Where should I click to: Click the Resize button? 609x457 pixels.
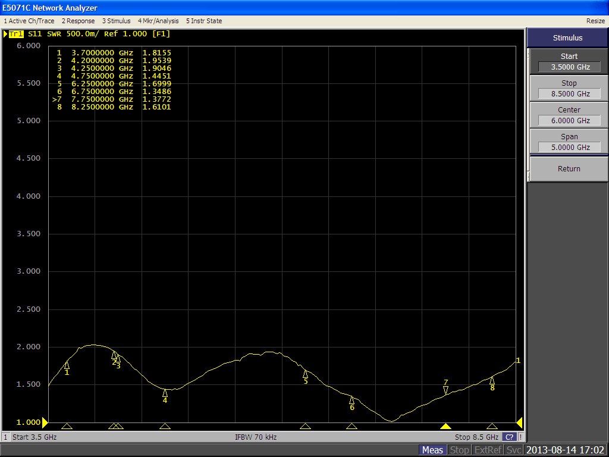[x=595, y=21]
